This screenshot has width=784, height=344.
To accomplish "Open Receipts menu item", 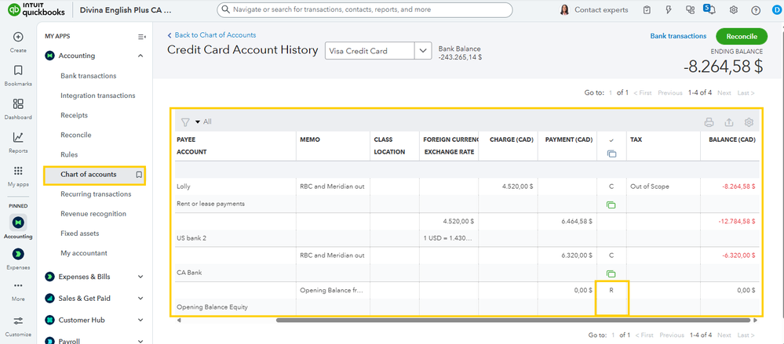I will point(74,115).
